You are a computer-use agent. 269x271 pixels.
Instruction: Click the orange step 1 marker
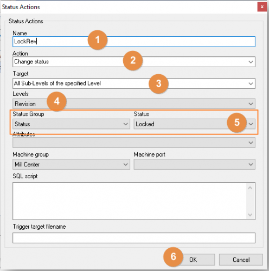pos(98,40)
